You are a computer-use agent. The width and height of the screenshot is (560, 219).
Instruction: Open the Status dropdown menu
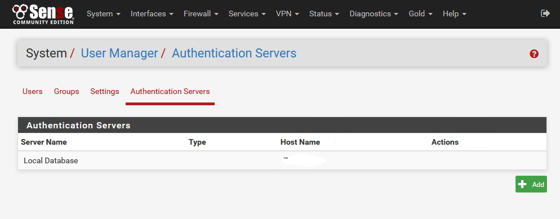pos(324,14)
